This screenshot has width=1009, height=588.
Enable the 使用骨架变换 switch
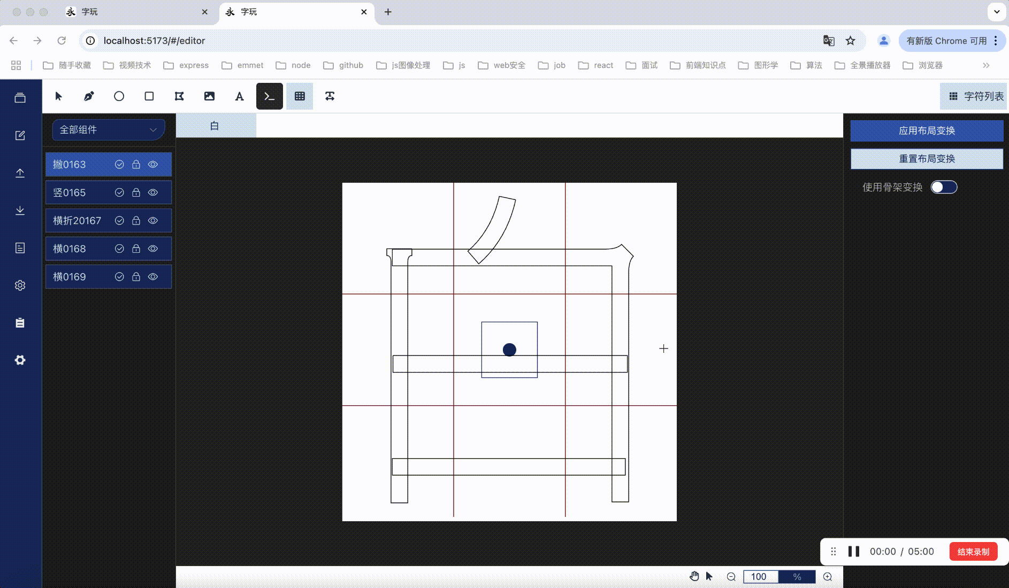tap(944, 187)
